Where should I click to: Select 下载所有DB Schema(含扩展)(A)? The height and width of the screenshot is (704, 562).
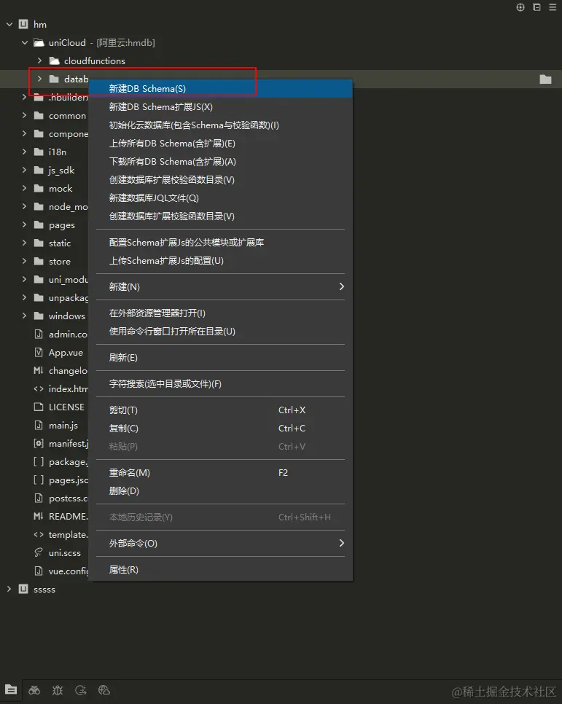point(220,162)
